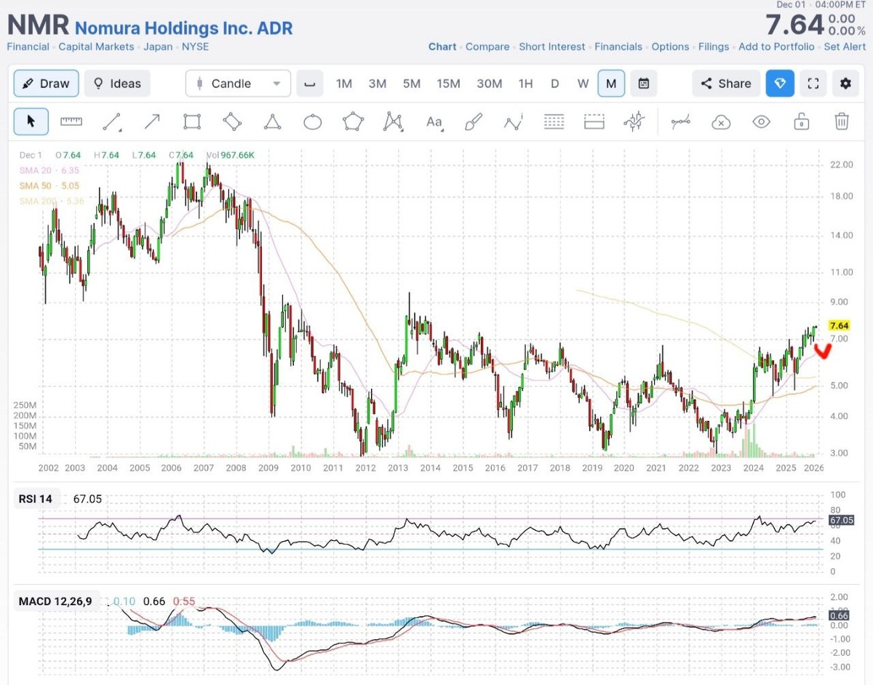
Task: Switch to 1M minute timeframe
Action: pyautogui.click(x=344, y=84)
